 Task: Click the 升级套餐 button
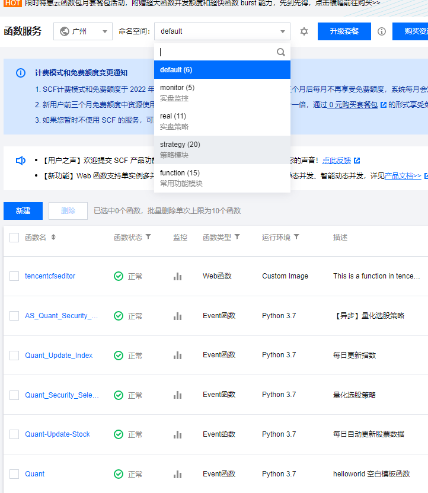[x=344, y=31]
